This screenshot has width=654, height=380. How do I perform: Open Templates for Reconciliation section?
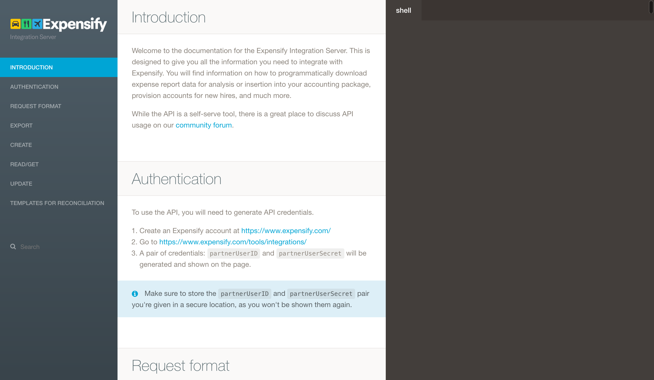tap(59, 203)
